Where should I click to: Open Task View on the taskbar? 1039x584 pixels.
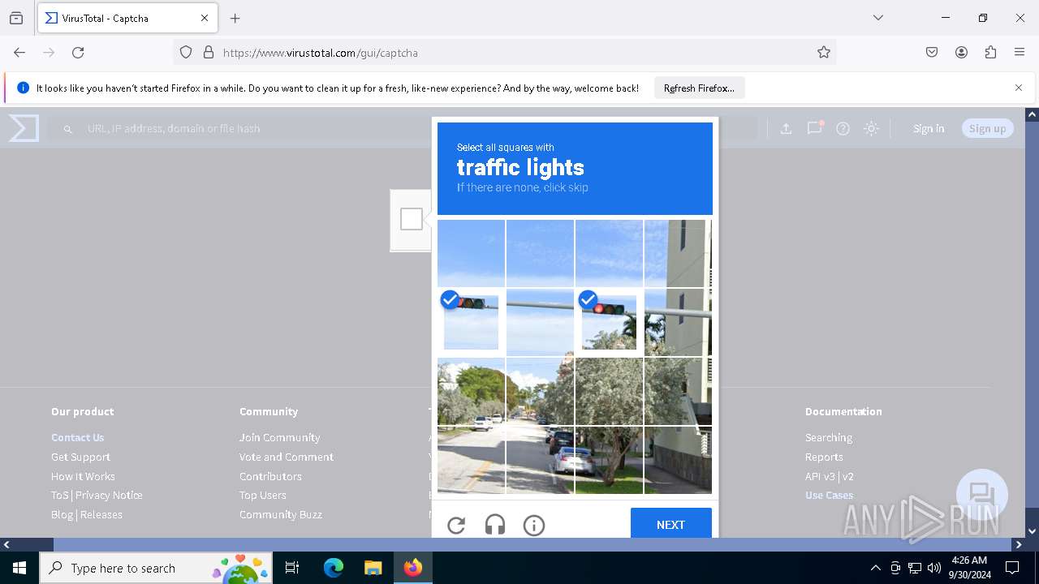tap(292, 568)
